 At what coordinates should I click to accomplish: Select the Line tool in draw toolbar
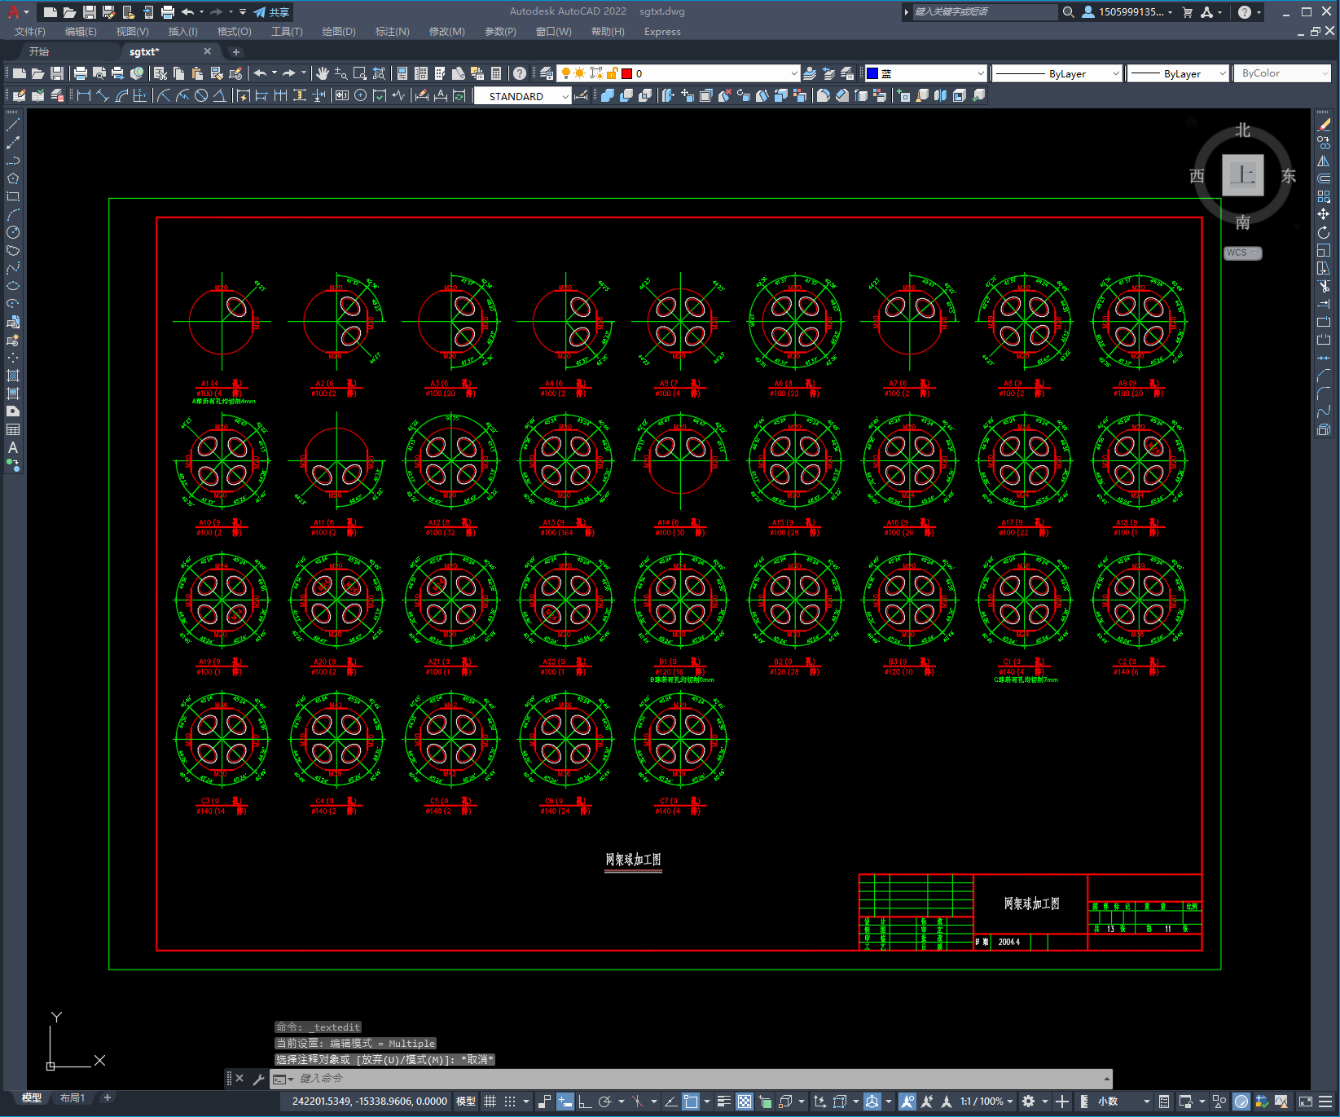point(13,125)
